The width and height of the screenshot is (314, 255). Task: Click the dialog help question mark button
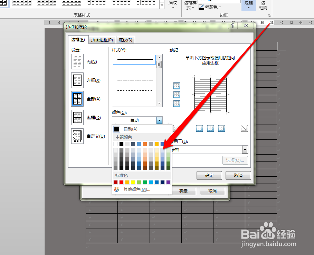pyautogui.click(x=233, y=26)
